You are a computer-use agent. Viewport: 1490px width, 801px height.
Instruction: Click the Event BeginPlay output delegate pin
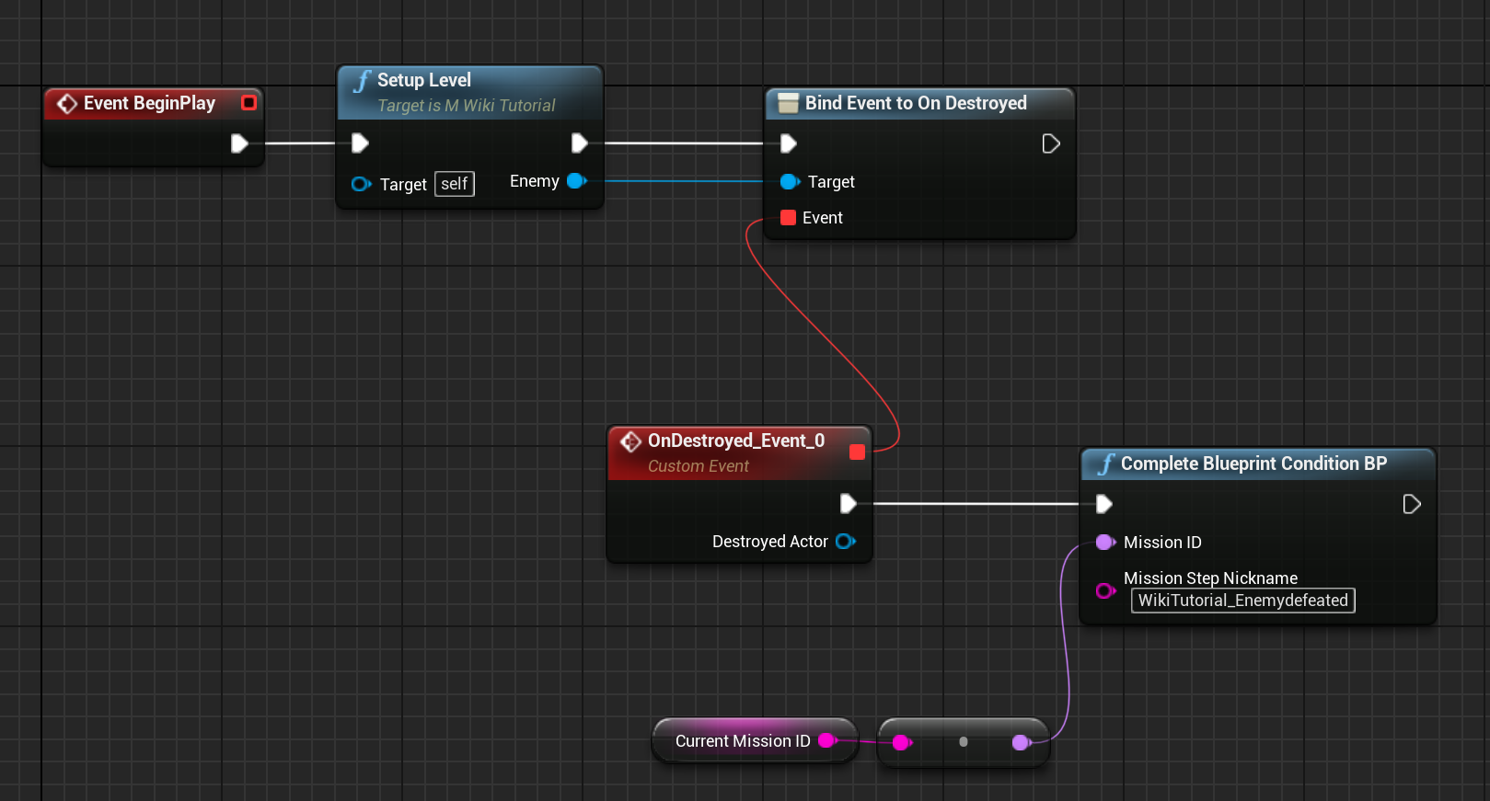(248, 103)
